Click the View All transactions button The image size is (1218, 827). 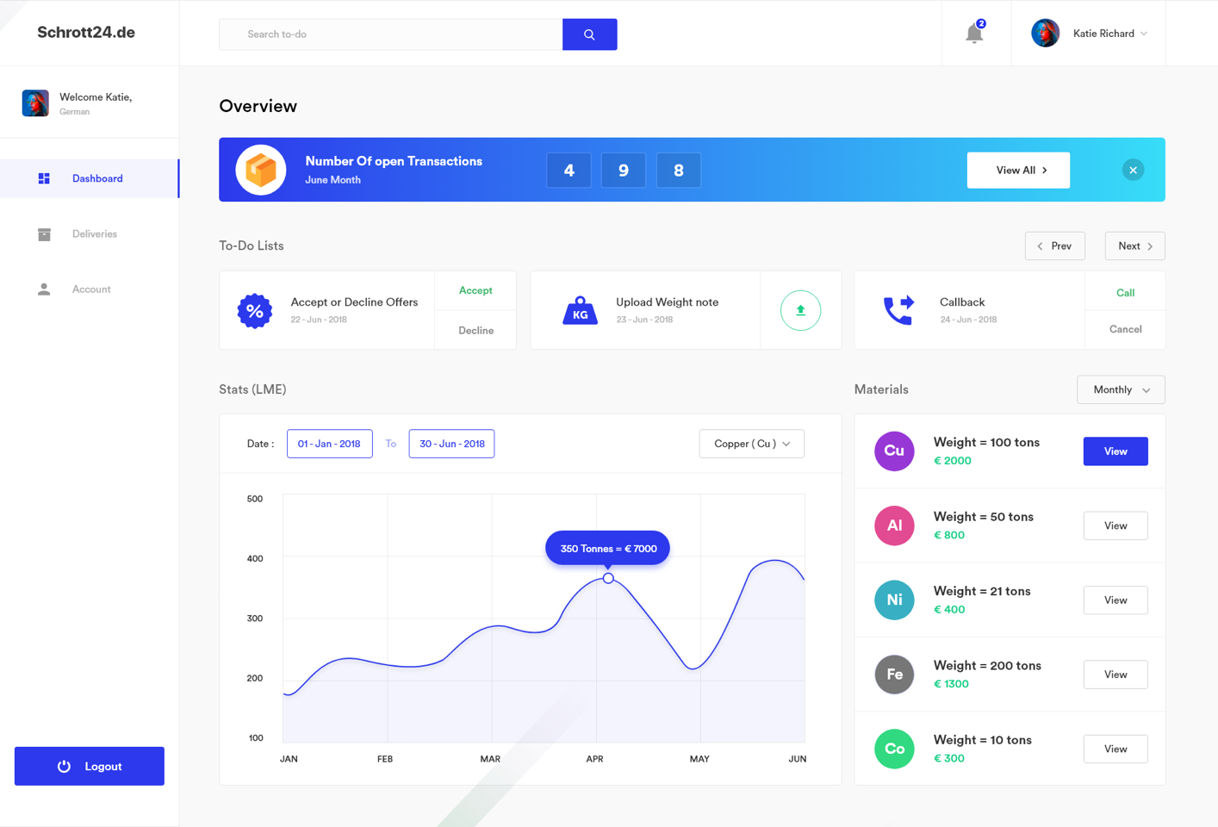point(1018,170)
